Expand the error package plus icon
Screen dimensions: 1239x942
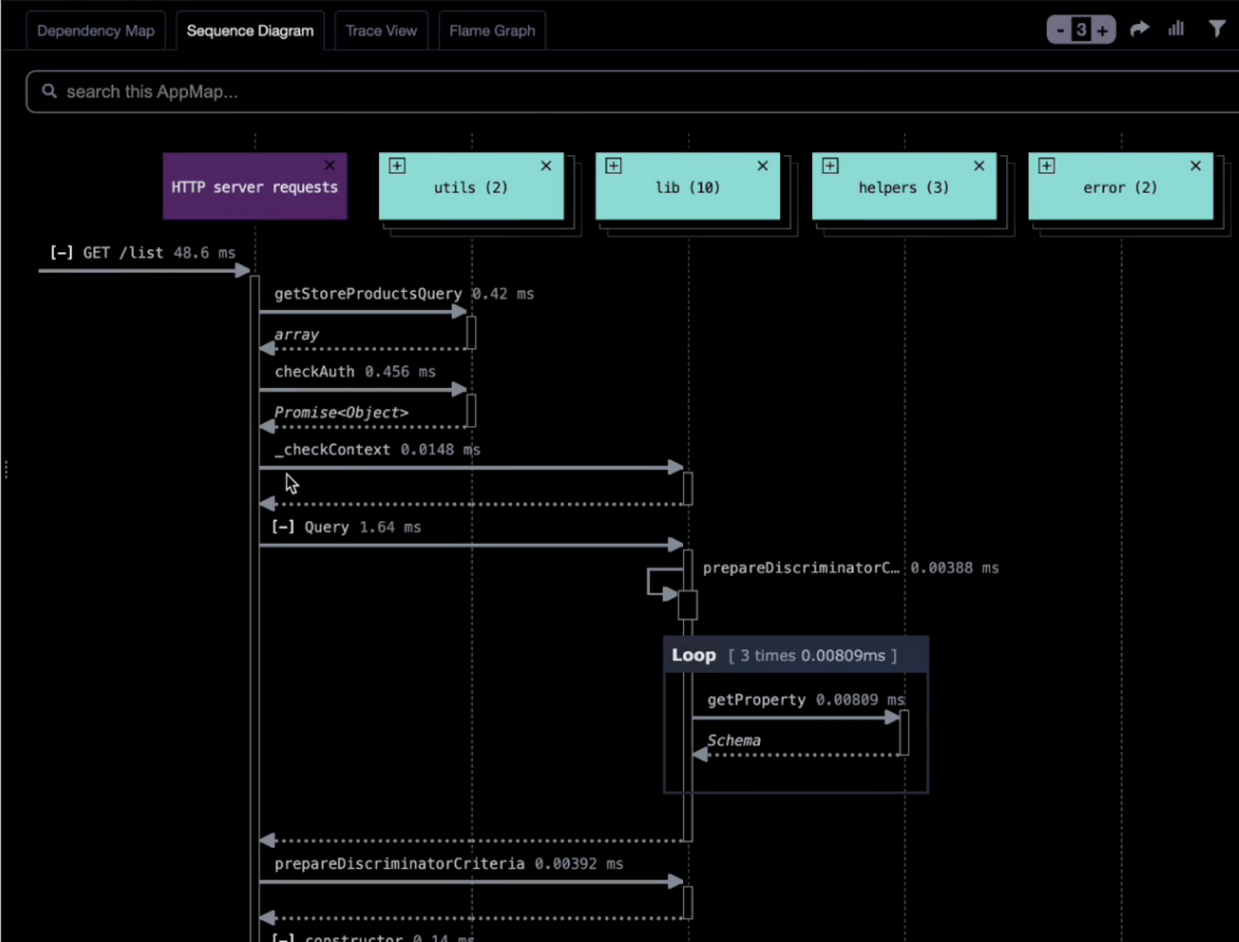(x=1047, y=166)
